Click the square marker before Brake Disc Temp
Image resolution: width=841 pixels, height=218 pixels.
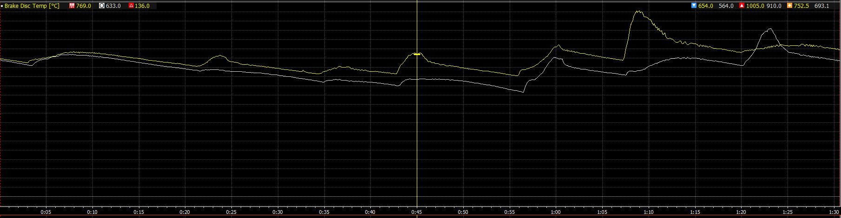(2, 6)
